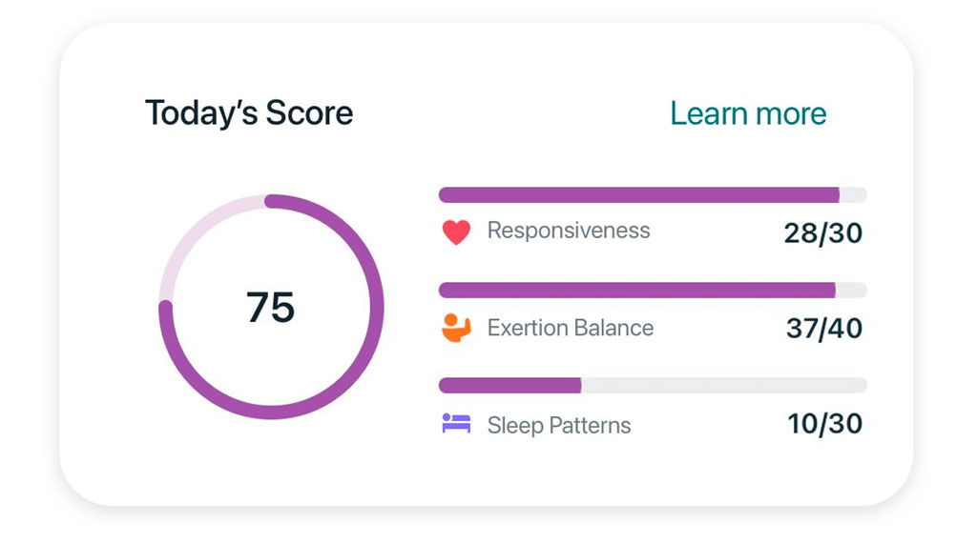
Task: Click the gray unfilled end of Exertion Balance bar
Action: [x=852, y=291]
